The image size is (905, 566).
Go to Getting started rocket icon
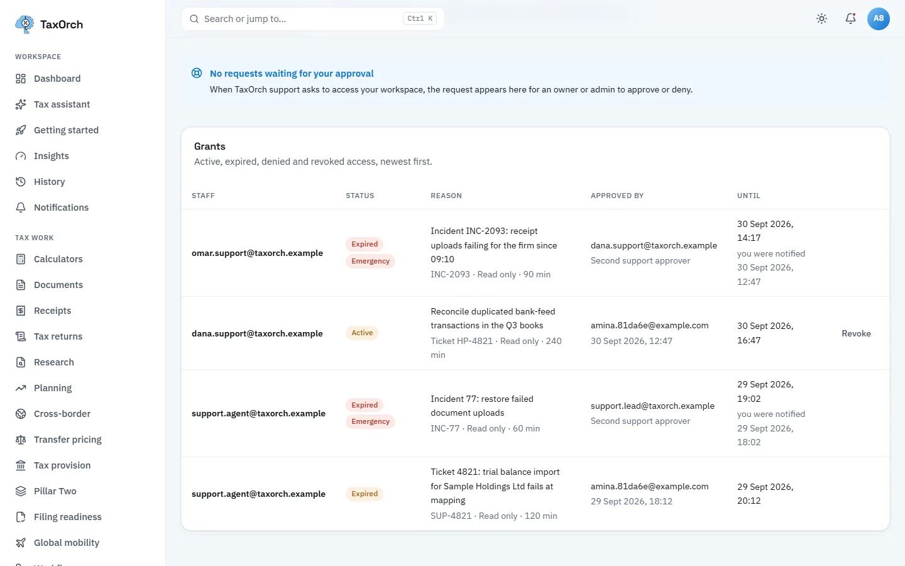[x=21, y=130]
